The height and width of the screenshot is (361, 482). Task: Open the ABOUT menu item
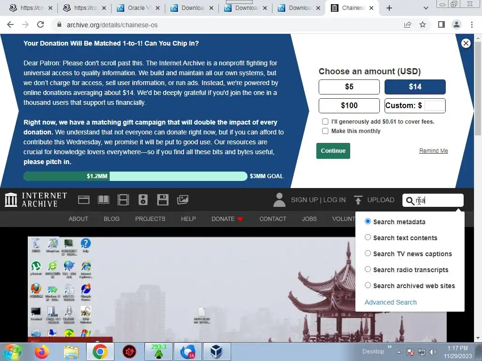[x=79, y=219]
